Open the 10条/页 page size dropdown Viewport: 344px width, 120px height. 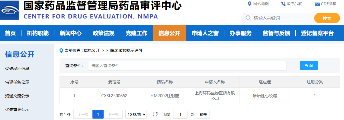pyautogui.click(x=136, y=114)
